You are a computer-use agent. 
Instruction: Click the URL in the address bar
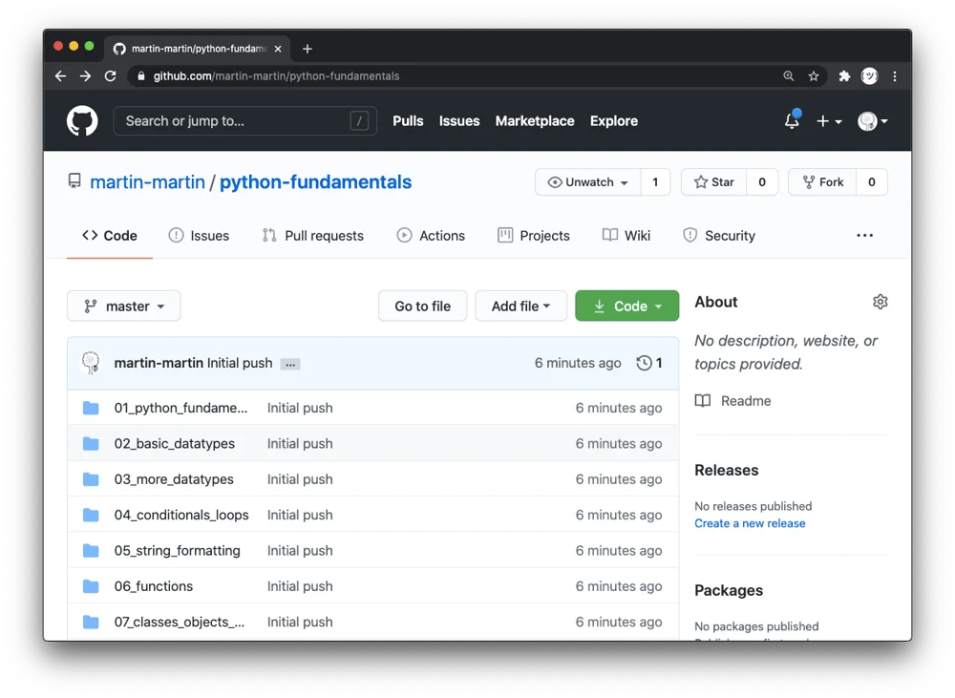point(276,76)
